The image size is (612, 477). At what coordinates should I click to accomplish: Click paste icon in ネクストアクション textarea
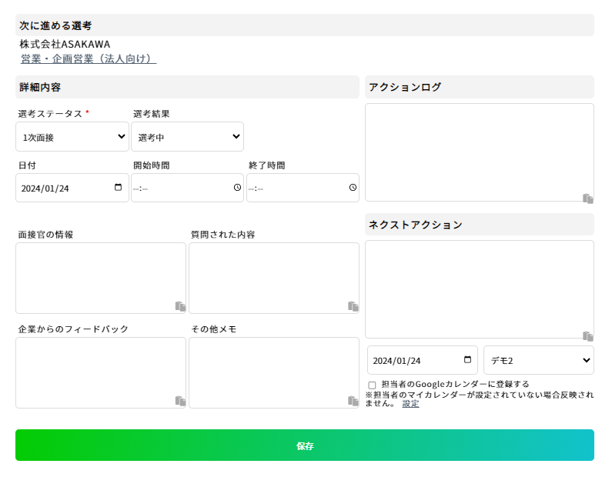588,336
